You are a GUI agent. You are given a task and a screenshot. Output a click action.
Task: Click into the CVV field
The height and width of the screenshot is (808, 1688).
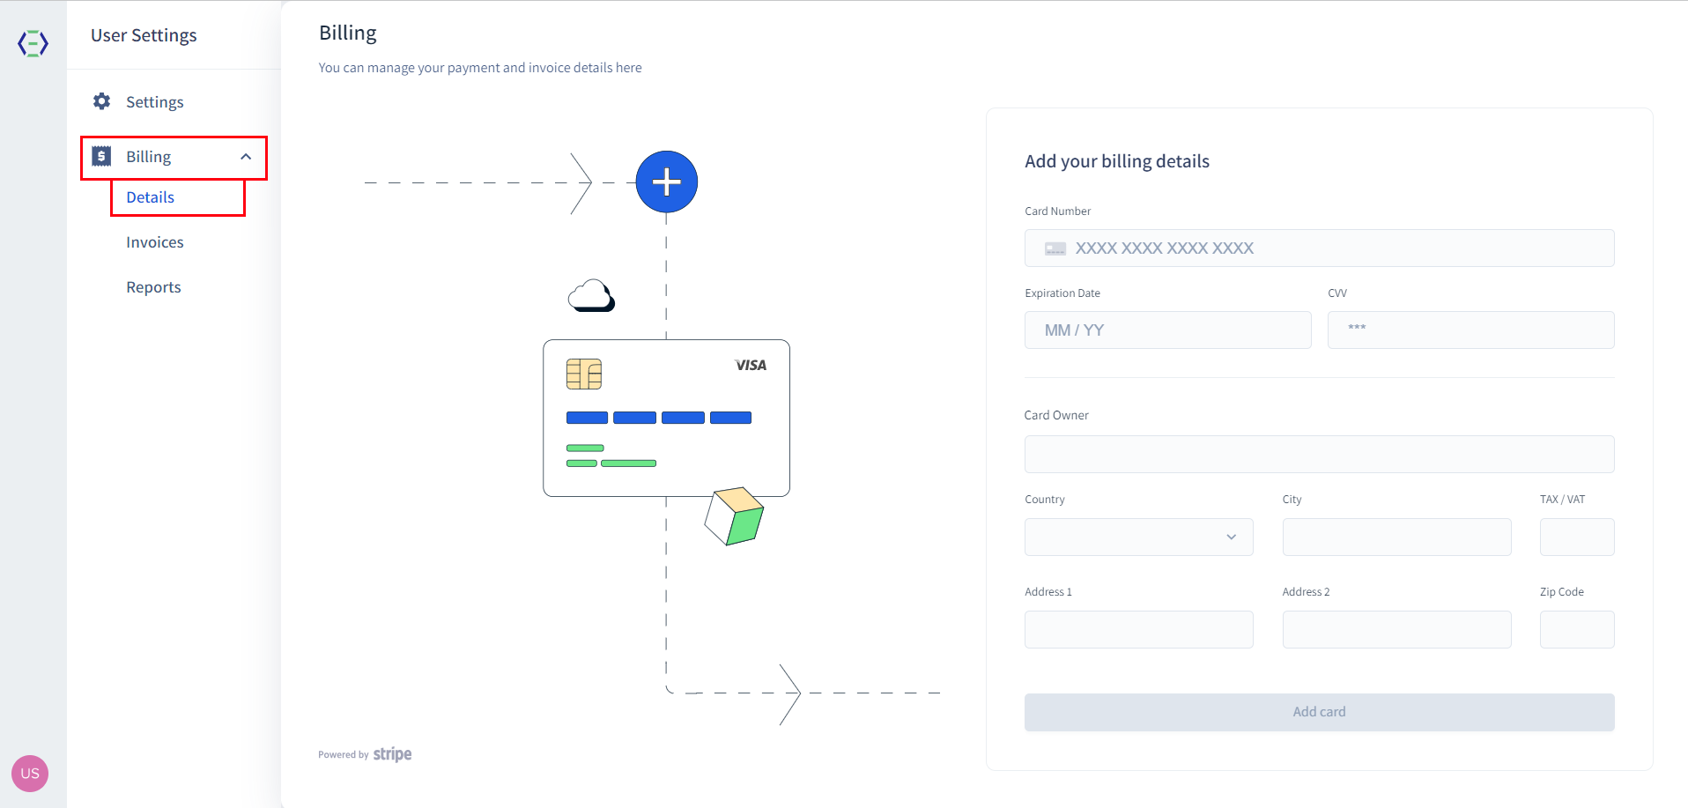[x=1470, y=330]
